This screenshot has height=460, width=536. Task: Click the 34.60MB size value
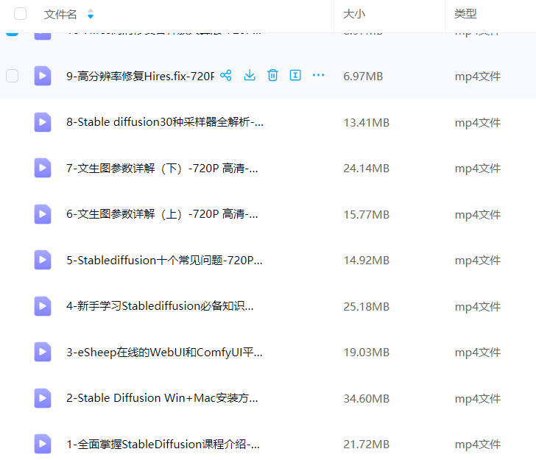click(x=367, y=398)
